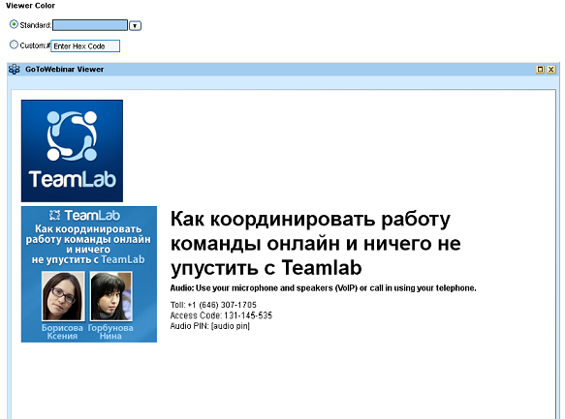Click the maximize icon of GoToWebinar Viewer
This screenshot has height=419, width=565.
pyautogui.click(x=540, y=70)
